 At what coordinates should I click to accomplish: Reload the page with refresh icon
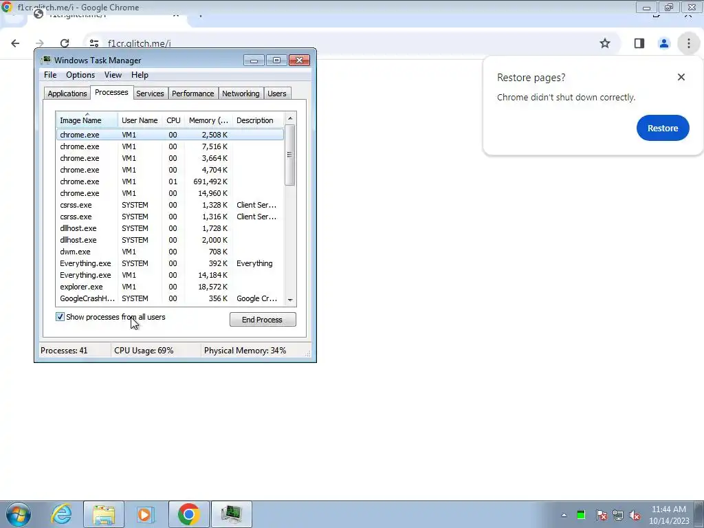point(65,43)
